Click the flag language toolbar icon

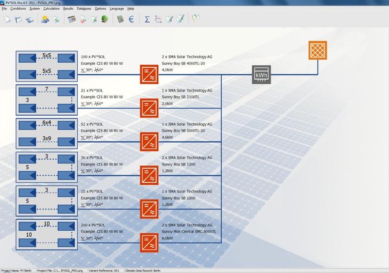point(196,18)
